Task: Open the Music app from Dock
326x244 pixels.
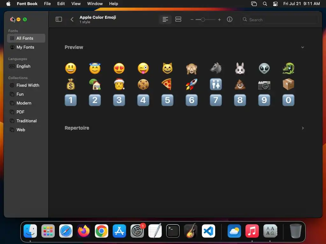Action: [x=252, y=231]
